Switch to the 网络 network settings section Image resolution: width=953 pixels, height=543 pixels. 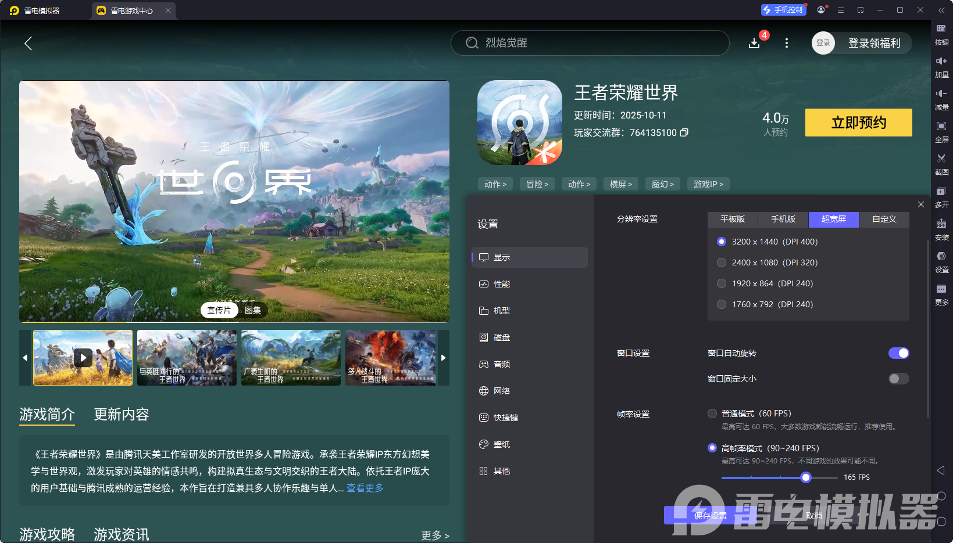tap(501, 391)
